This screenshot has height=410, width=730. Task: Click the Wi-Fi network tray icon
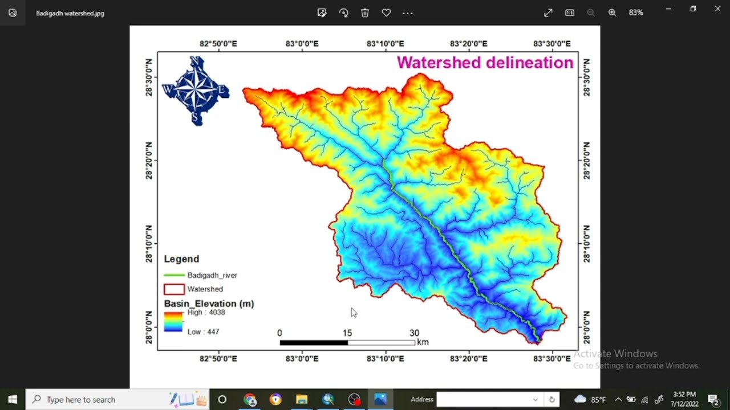[644, 399]
